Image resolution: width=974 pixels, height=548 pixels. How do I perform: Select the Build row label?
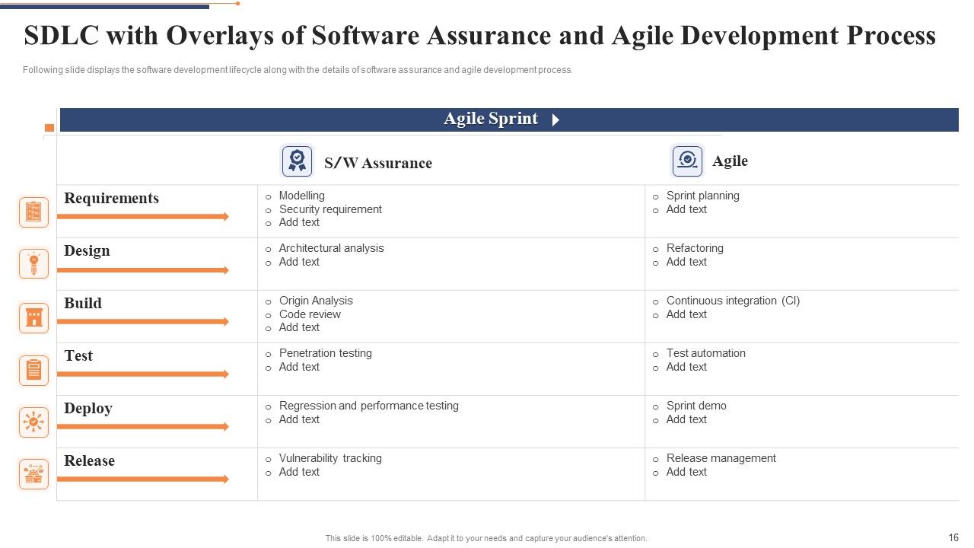[x=83, y=303]
